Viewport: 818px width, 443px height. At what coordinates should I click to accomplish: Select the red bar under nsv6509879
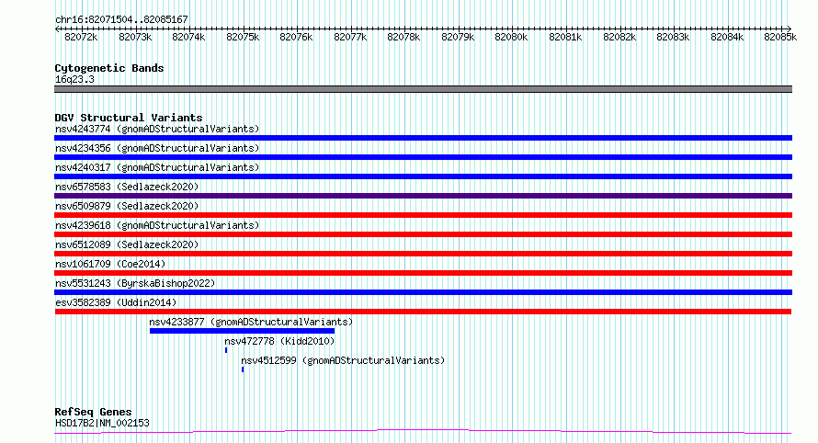[x=423, y=215]
